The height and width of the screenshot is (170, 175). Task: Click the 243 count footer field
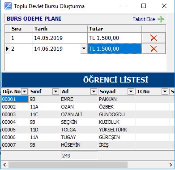click(x=79, y=156)
